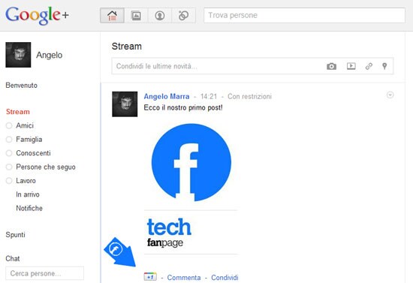Add a photo via camera icon
Screen dimensions: 413x283
click(331, 66)
